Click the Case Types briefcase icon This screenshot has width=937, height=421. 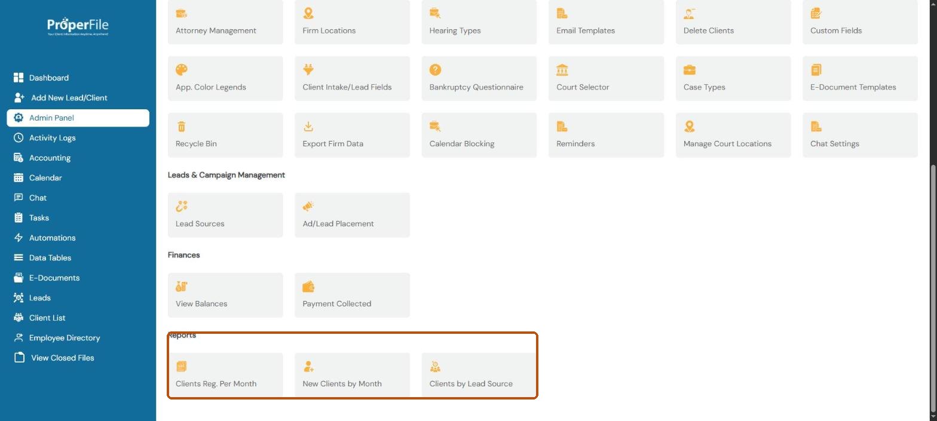coord(690,70)
